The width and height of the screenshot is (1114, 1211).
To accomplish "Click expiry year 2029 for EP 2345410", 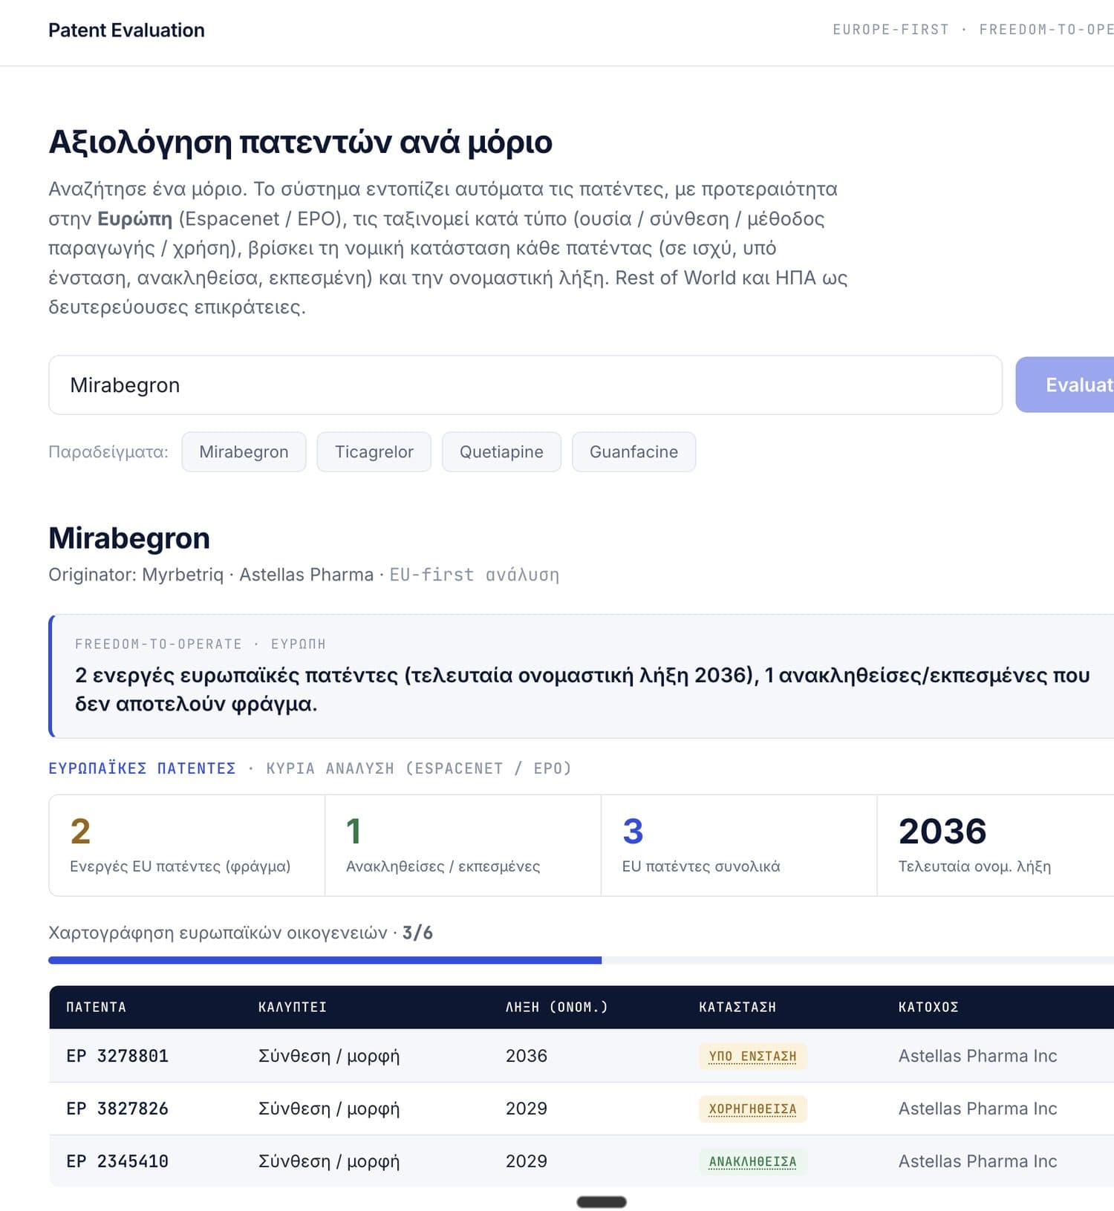I will pyautogui.click(x=526, y=1161).
